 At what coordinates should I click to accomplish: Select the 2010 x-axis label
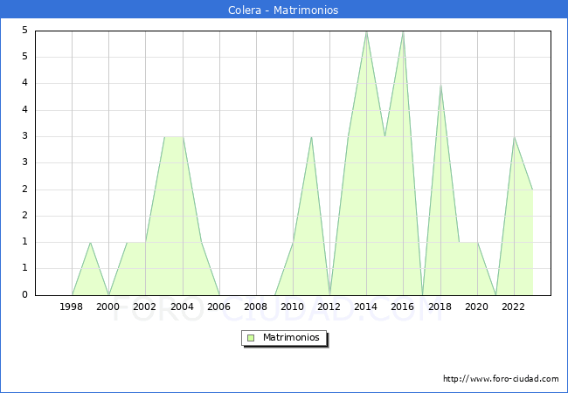click(292, 307)
